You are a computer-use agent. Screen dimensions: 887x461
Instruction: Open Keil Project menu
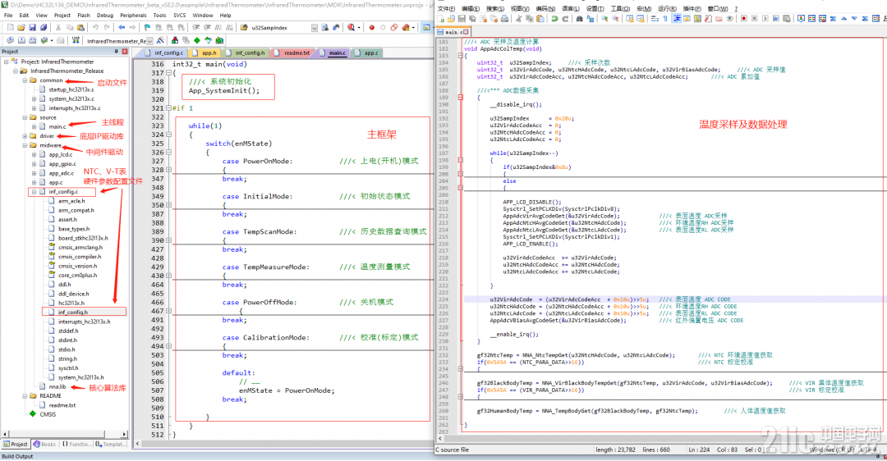coord(62,16)
